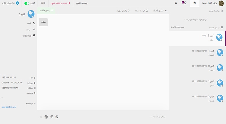
Task: Click the paperclip attach file icon
Action: [51, 117]
